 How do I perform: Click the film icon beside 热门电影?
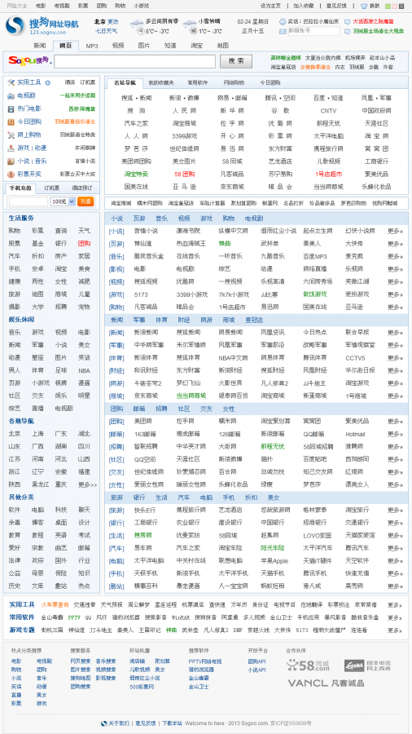click(x=11, y=108)
